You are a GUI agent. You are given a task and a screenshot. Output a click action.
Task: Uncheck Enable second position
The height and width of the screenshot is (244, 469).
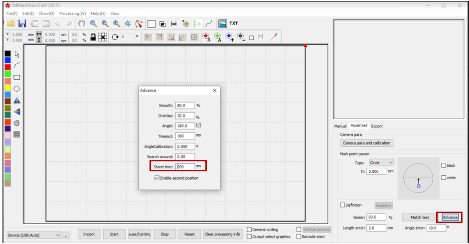(x=156, y=178)
